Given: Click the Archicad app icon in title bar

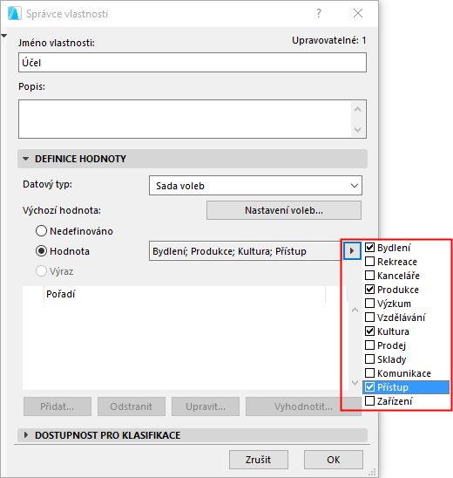Looking at the screenshot, I should point(15,14).
